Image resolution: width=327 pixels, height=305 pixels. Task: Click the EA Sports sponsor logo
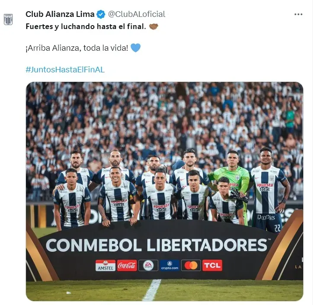click(148, 265)
